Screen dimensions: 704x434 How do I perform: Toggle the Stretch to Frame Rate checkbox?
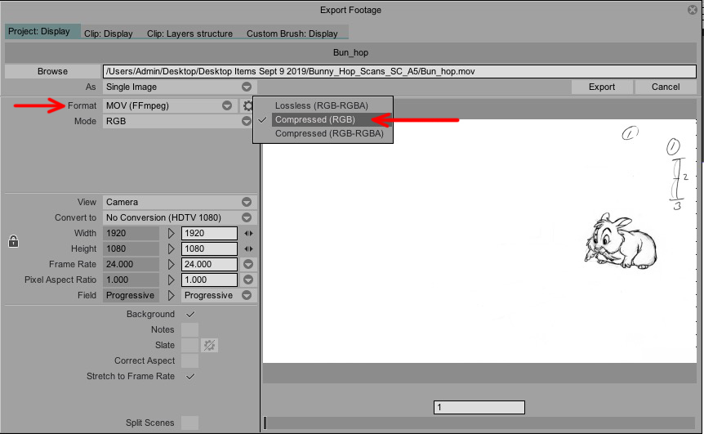tap(190, 377)
